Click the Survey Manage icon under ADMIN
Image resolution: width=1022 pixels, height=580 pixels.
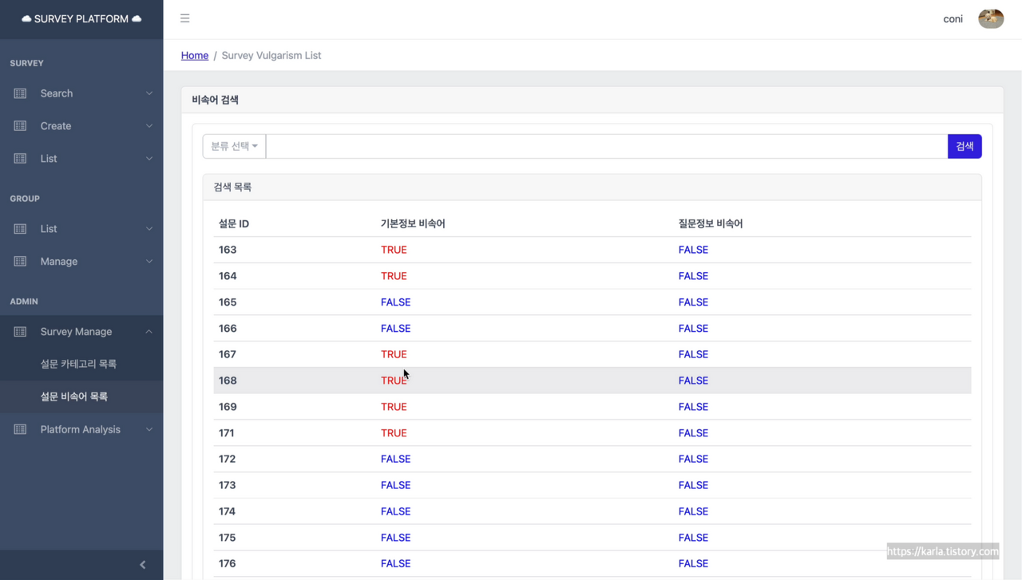[19, 331]
